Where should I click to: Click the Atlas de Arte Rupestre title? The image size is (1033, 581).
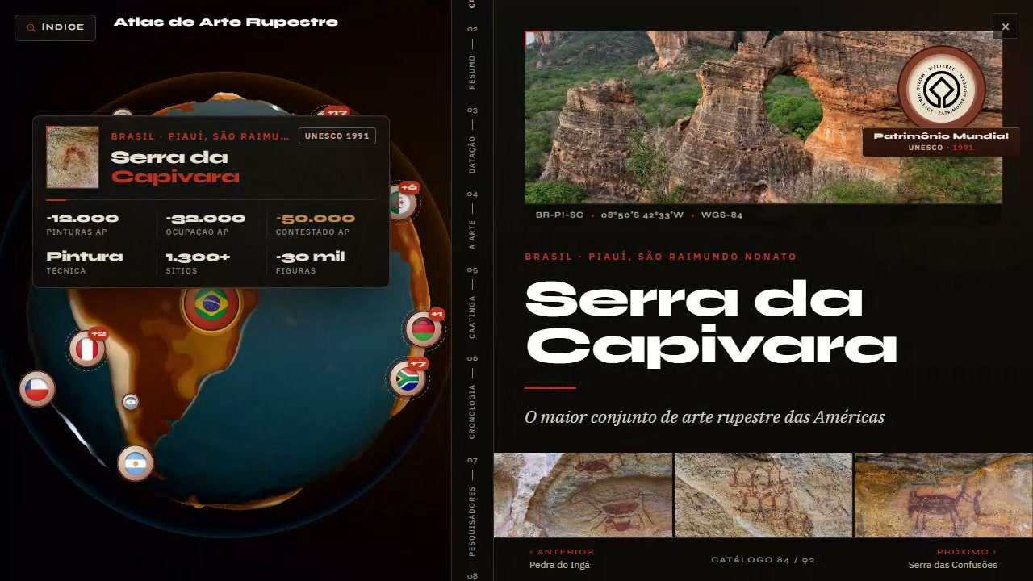click(x=226, y=23)
